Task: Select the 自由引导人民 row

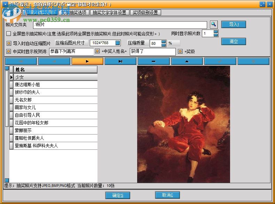Action: click(55, 115)
